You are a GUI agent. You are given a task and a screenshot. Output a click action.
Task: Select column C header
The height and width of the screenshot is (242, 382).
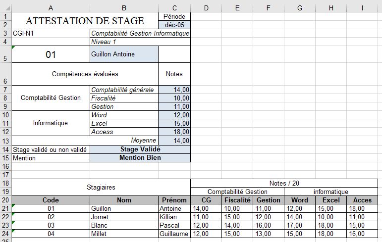174,8
